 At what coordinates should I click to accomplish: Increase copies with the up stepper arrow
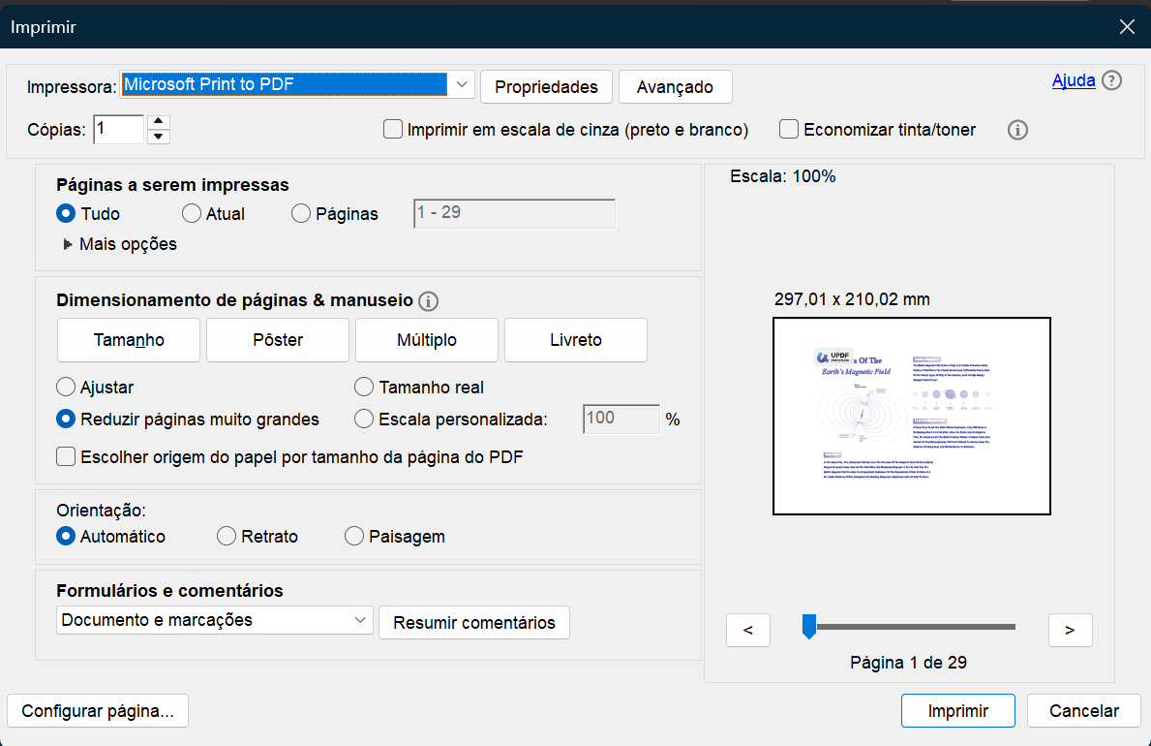(158, 123)
